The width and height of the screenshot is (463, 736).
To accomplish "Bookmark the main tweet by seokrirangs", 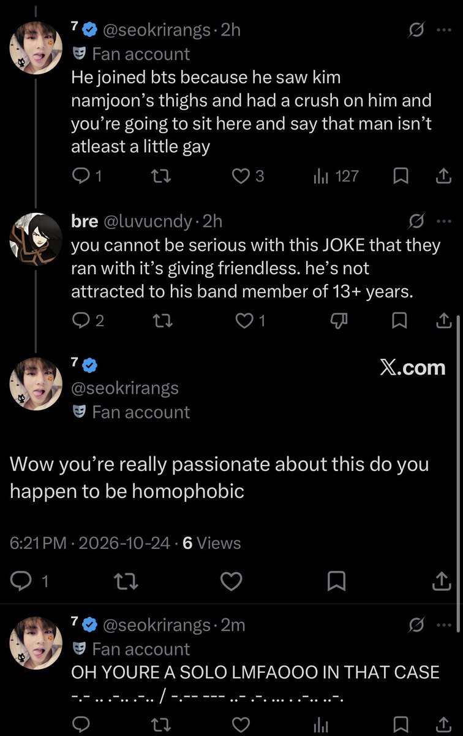I will click(336, 581).
